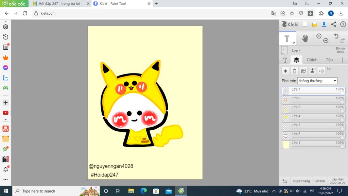This screenshot has height=196, width=348.
Task: Select layer Lớp 5
Action: point(313,109)
